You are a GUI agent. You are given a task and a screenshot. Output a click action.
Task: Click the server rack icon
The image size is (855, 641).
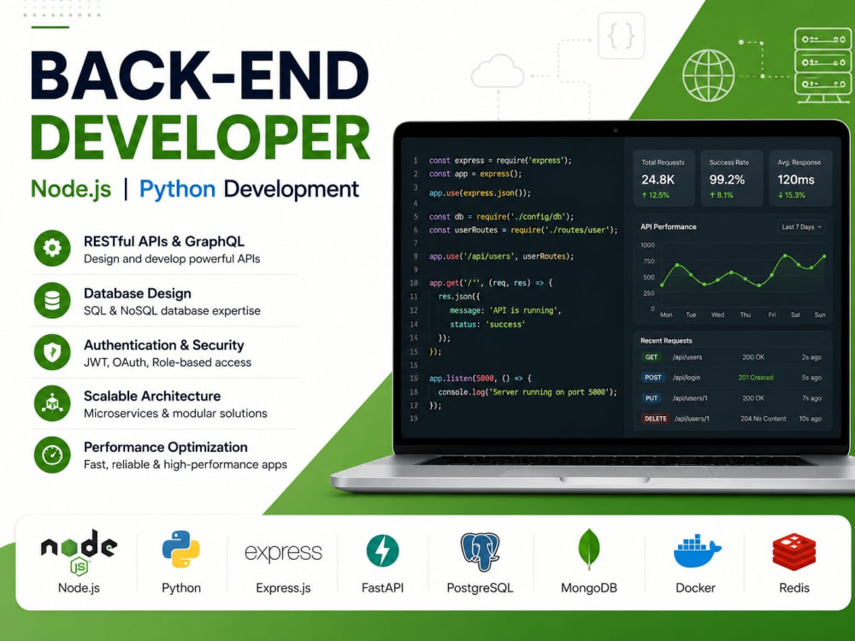click(823, 66)
